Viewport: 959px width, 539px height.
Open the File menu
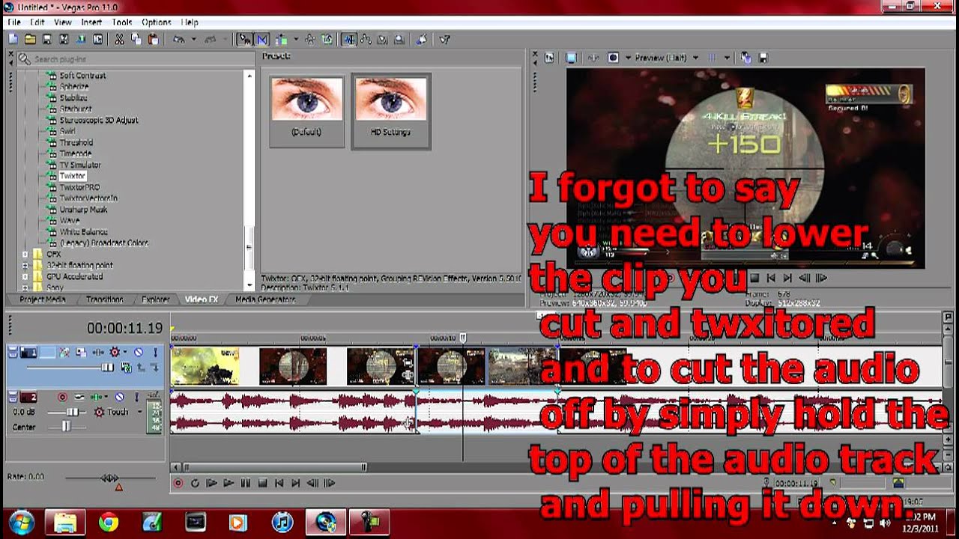14,22
